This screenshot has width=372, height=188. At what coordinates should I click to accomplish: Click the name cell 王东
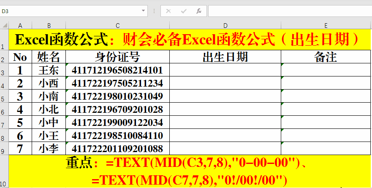tap(49, 70)
